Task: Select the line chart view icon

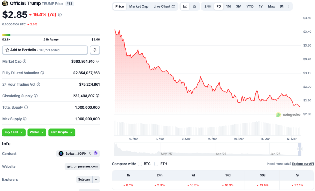Action: [x=185, y=6]
